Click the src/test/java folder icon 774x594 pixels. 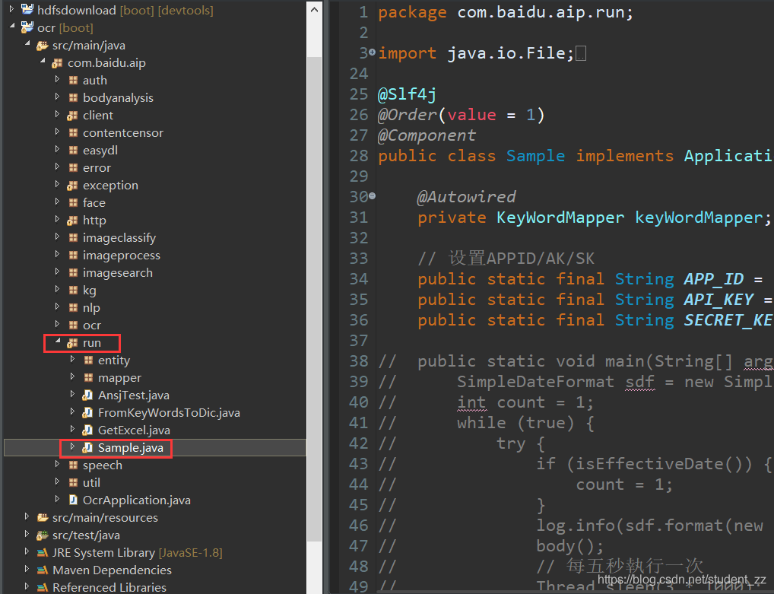[x=43, y=535]
